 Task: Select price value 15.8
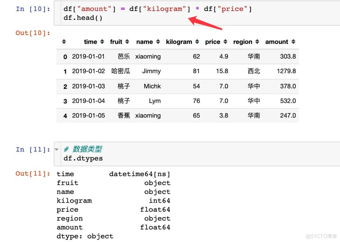point(222,71)
